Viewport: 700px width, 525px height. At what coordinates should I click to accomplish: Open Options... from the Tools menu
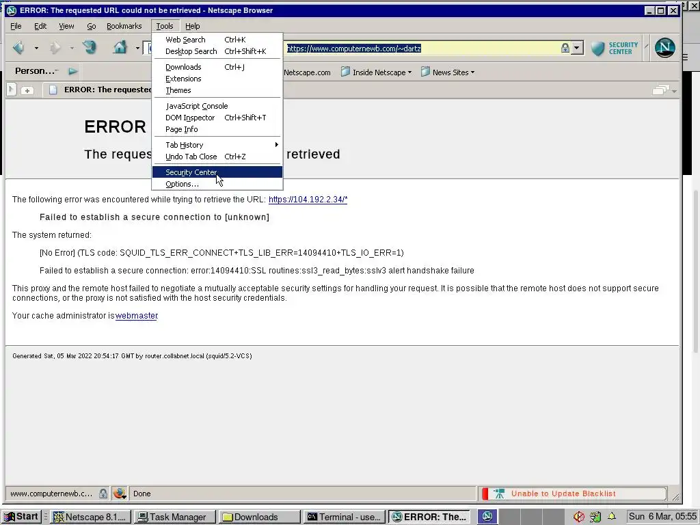(x=217, y=183)
